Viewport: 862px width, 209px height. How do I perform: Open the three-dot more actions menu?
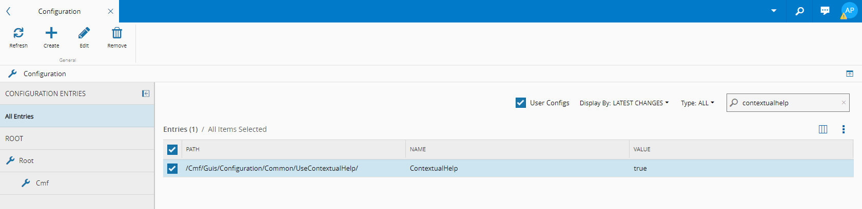click(844, 129)
